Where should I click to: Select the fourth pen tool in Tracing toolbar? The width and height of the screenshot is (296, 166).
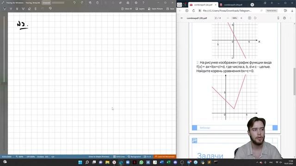coord(23,9)
